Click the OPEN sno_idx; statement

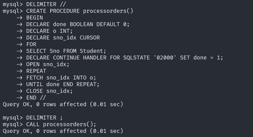[x=48, y=64]
